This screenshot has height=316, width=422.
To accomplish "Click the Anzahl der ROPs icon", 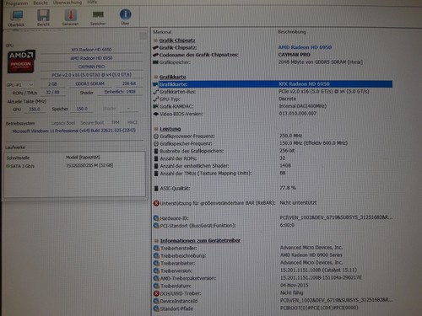I will 156,158.
